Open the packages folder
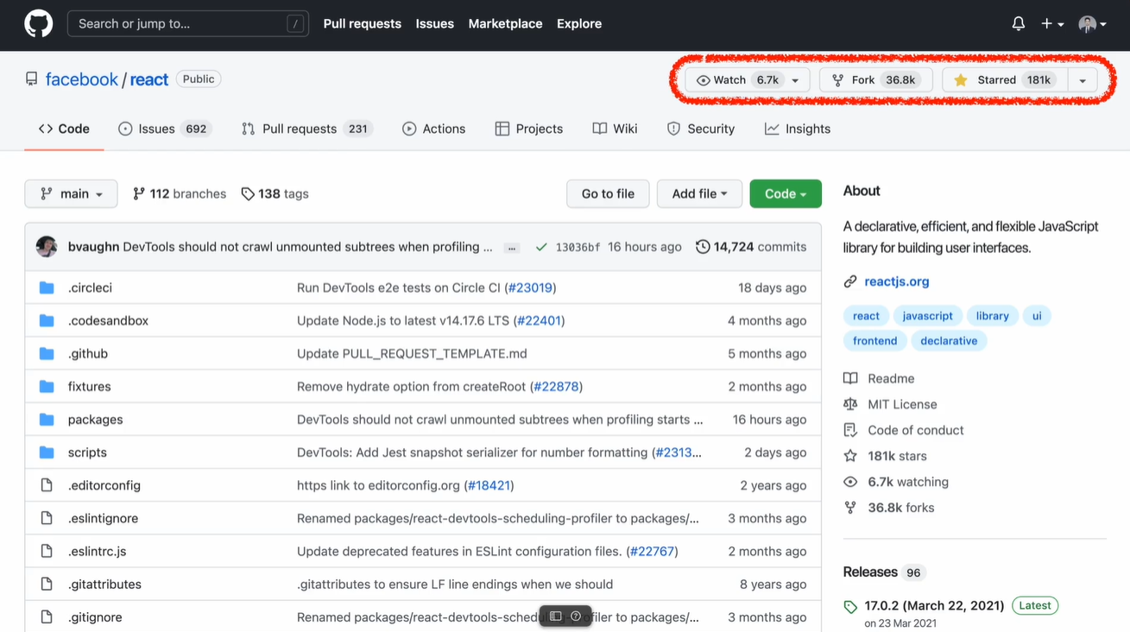Viewport: 1130px width, 632px height. tap(96, 419)
